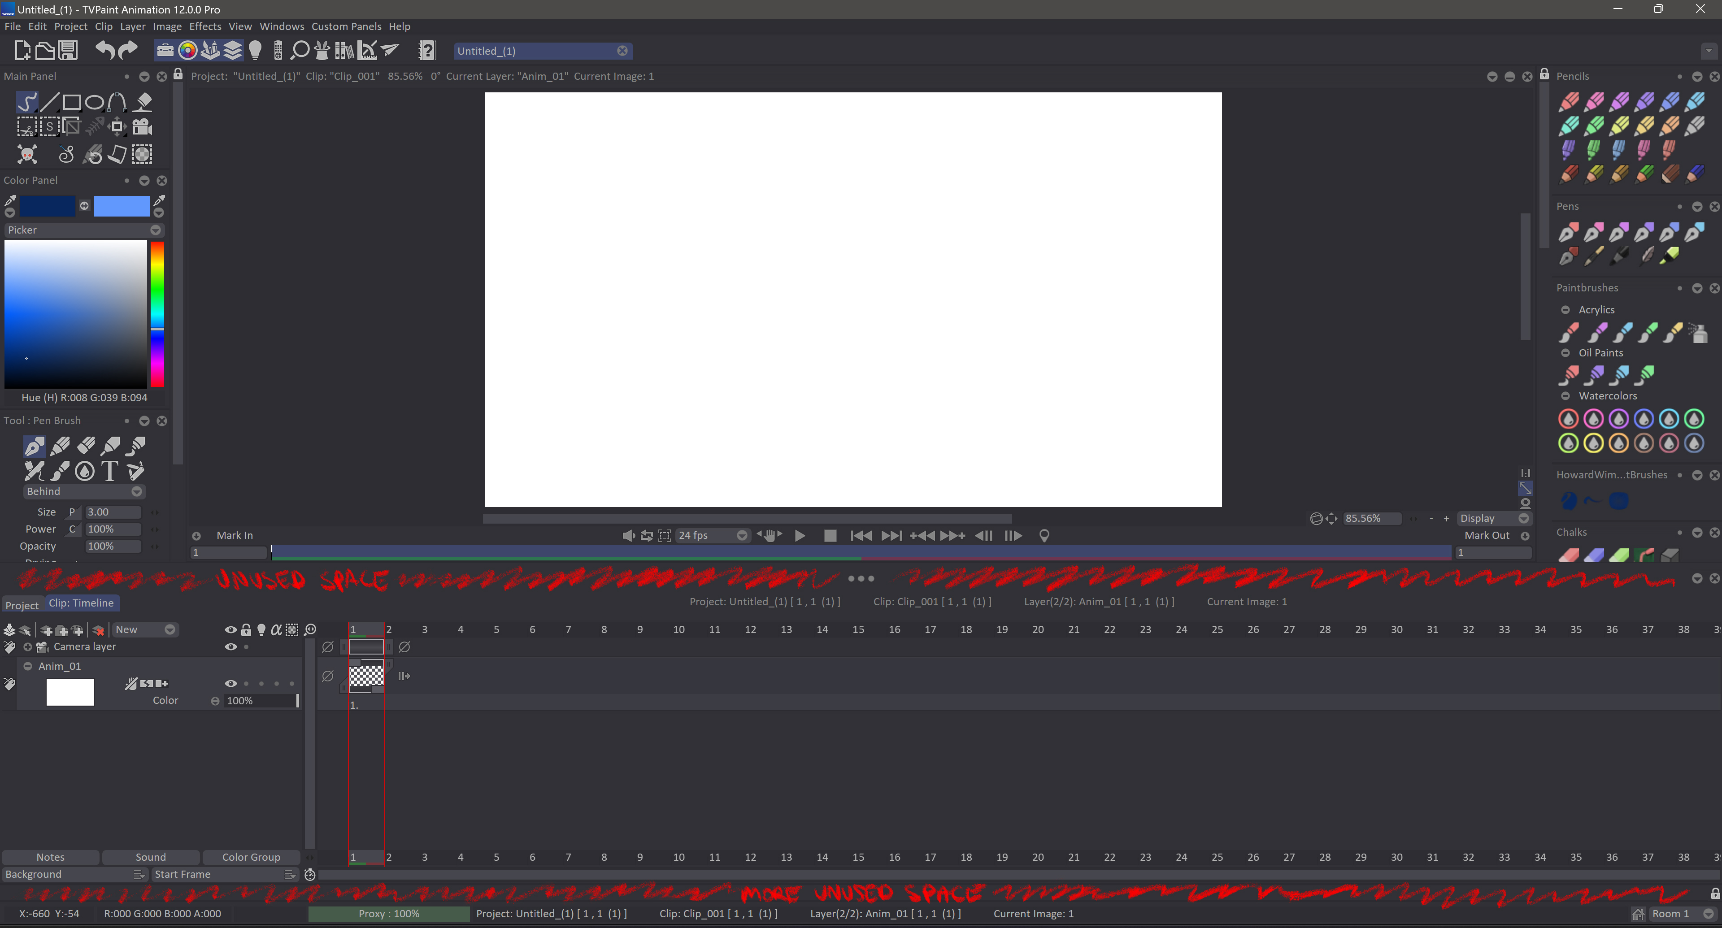This screenshot has height=928, width=1722.
Task: Open the File menu
Action: pos(12,26)
